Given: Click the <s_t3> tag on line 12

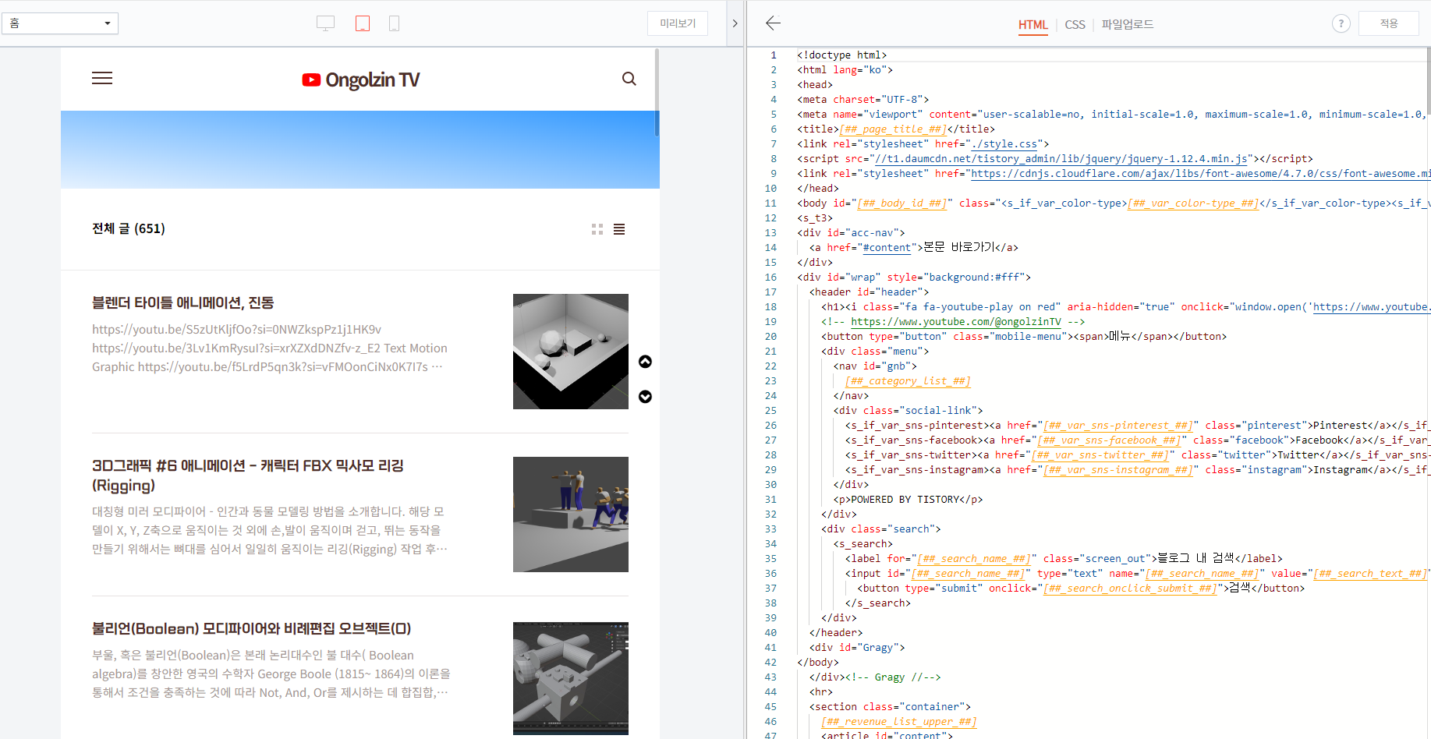Looking at the screenshot, I should (815, 218).
